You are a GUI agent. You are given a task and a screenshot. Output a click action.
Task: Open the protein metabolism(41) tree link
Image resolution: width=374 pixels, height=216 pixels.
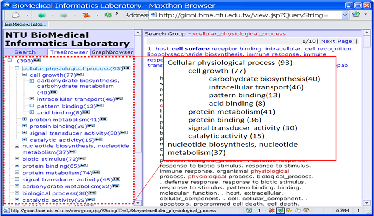[x=65, y=119]
